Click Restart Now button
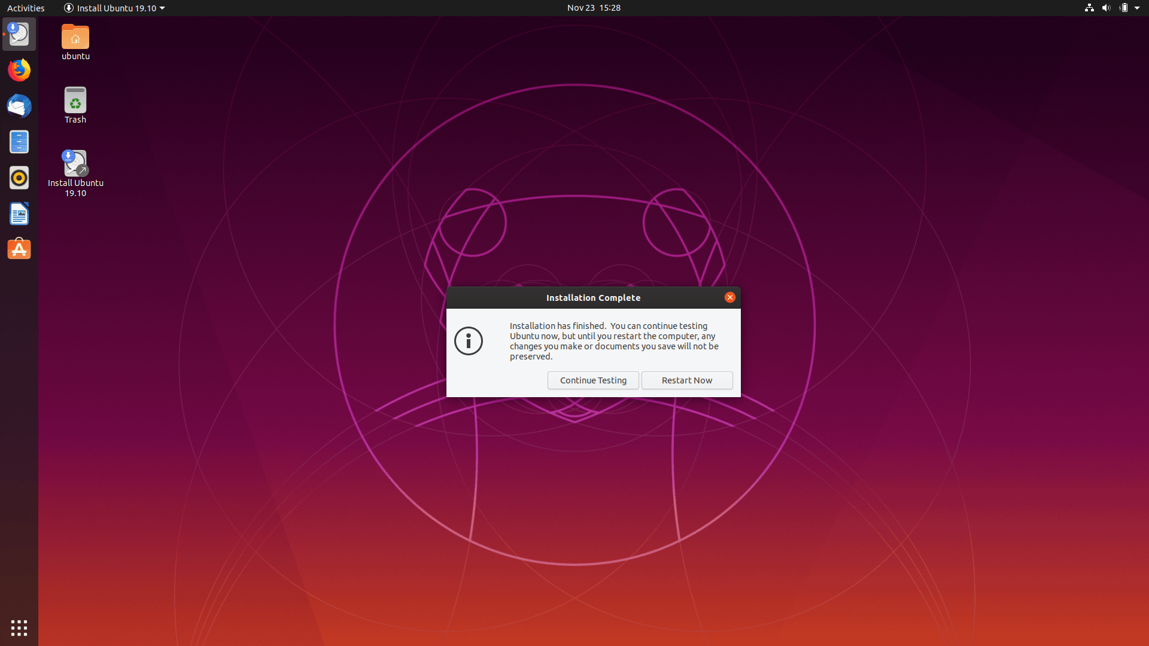The width and height of the screenshot is (1149, 646). coord(687,380)
